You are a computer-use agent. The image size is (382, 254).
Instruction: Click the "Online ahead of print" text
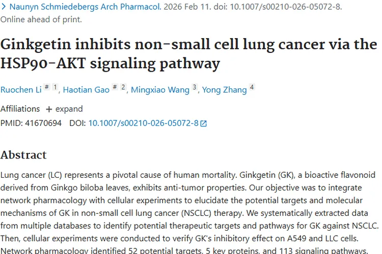point(41,20)
